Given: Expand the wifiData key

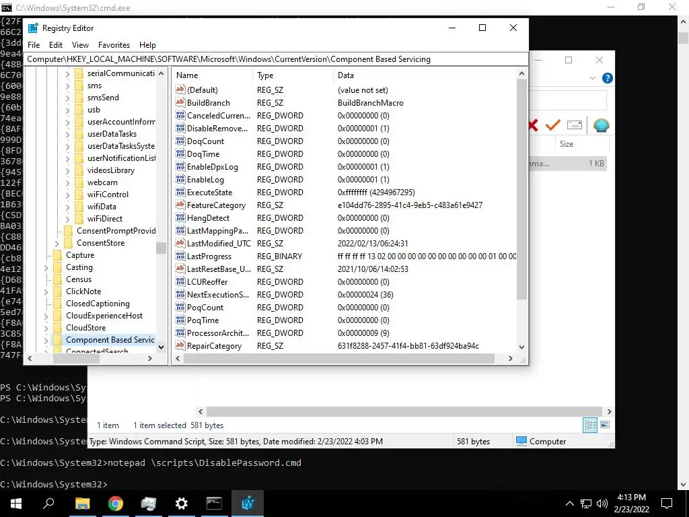Looking at the screenshot, I should (68, 207).
